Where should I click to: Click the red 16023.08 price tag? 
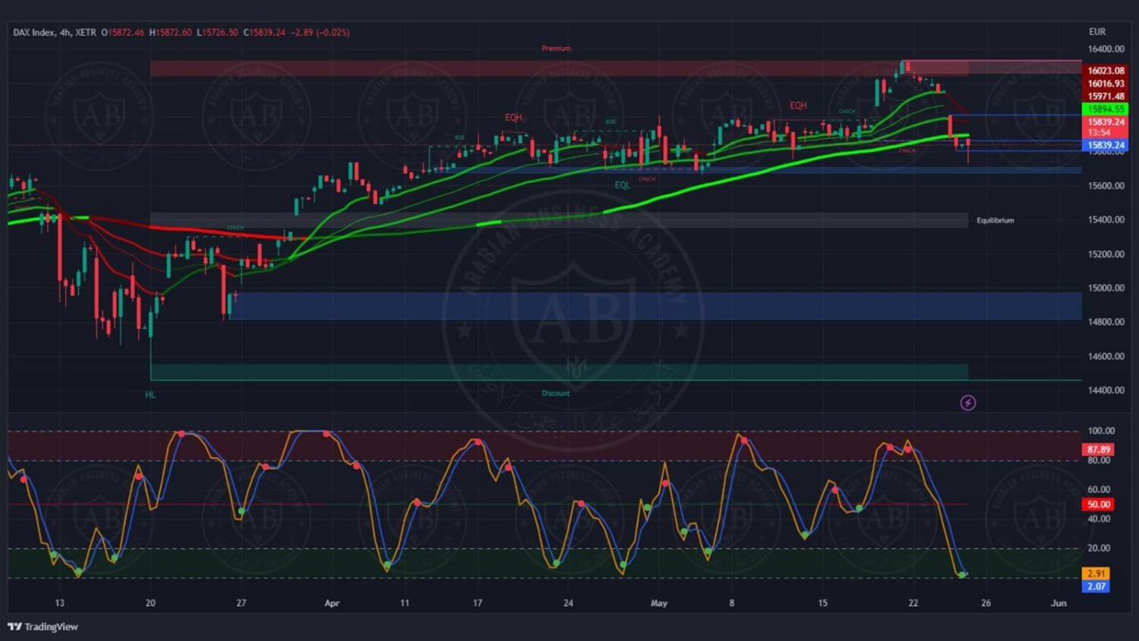coord(1106,71)
